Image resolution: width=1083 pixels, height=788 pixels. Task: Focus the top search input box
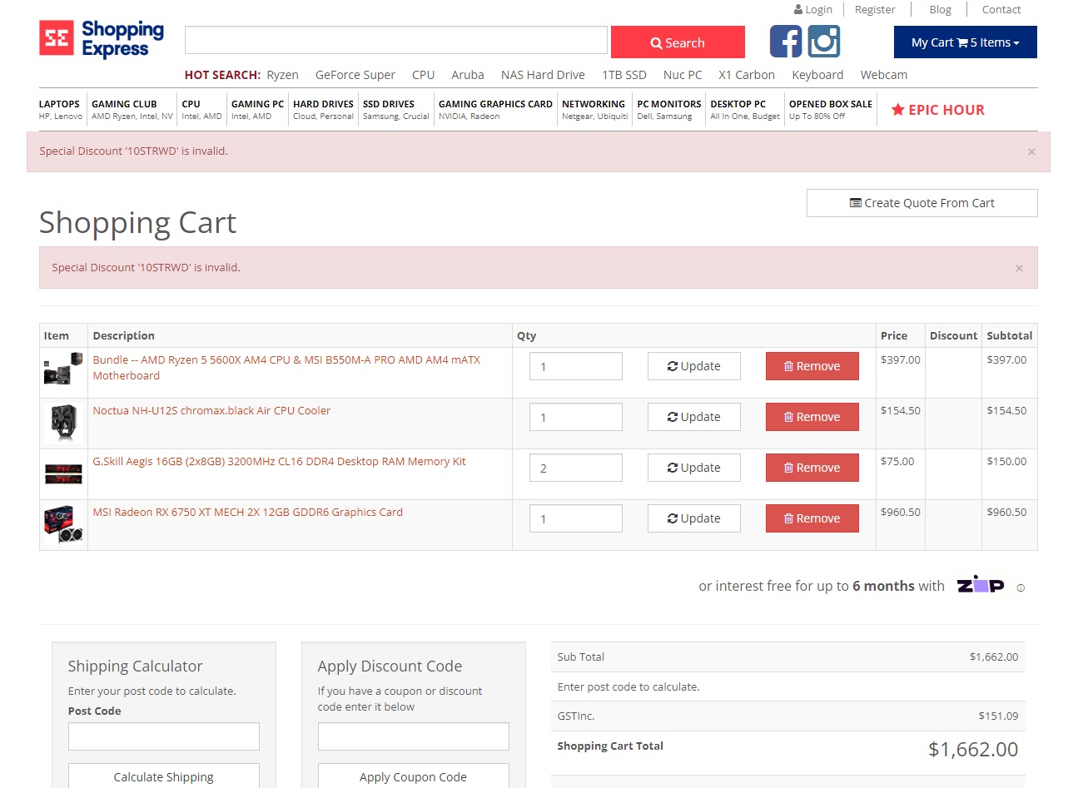click(x=396, y=40)
